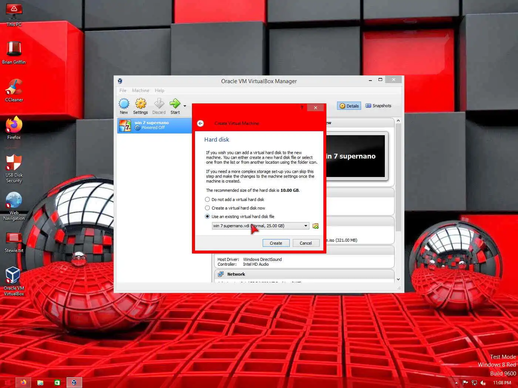Select the Firefox desktop shortcut
The image size is (518, 388).
click(x=14, y=128)
